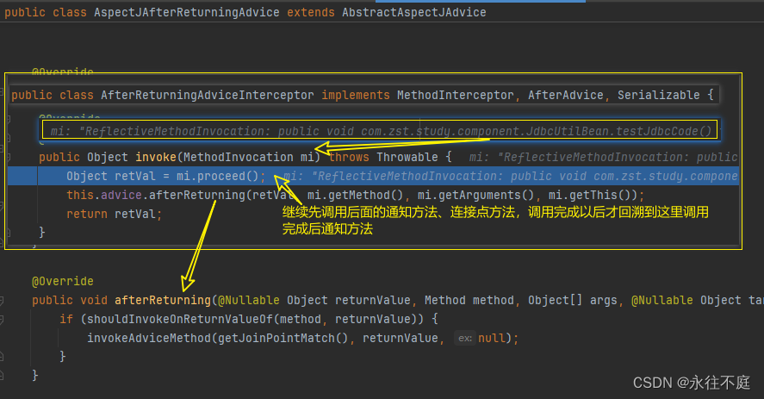The image size is (764, 399).
Task: Click the Method parameter type
Action: (444, 301)
